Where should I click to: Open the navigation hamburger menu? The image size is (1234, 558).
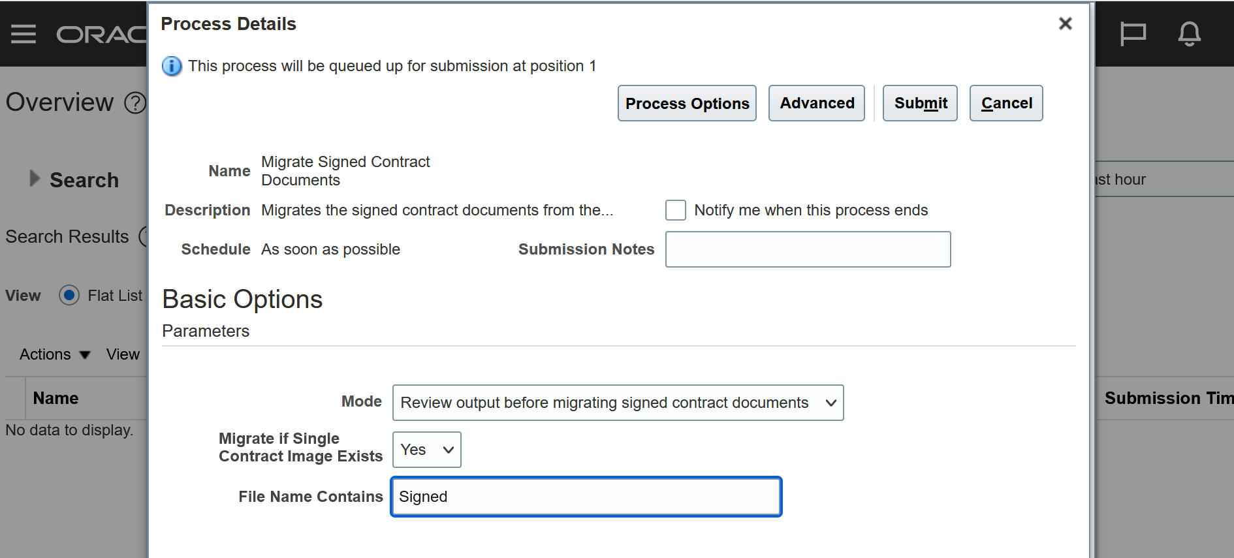(x=24, y=34)
